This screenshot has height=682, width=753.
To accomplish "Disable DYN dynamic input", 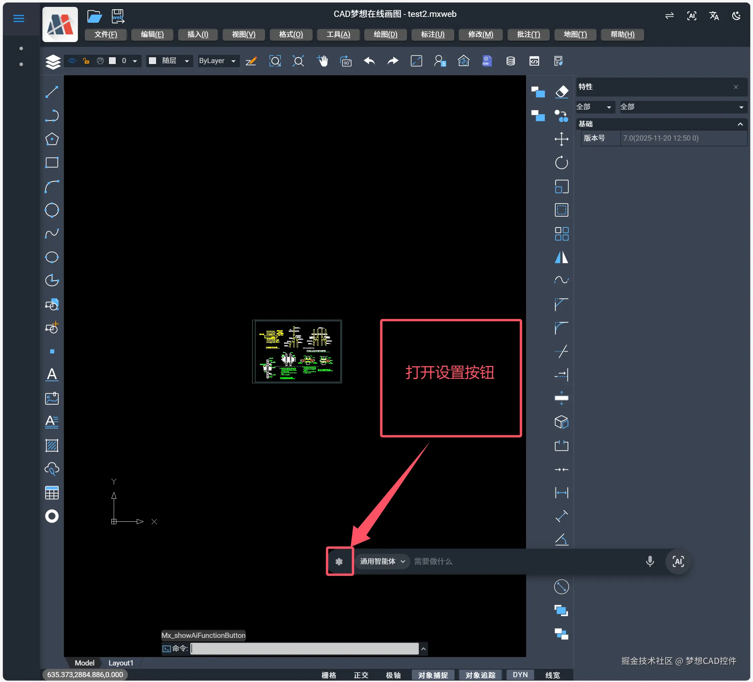I will (520, 674).
